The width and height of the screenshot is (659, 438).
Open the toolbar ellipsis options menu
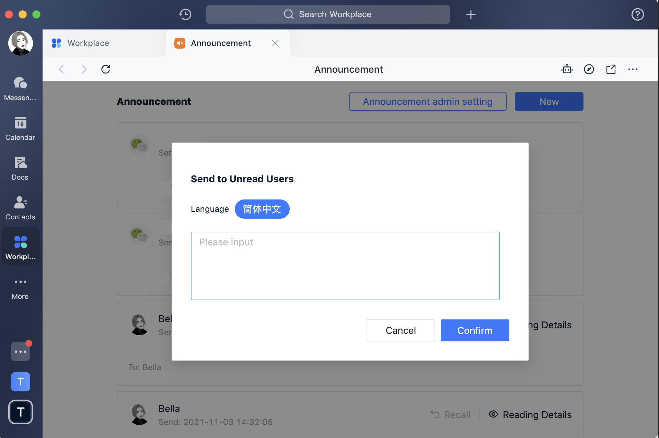[633, 69]
